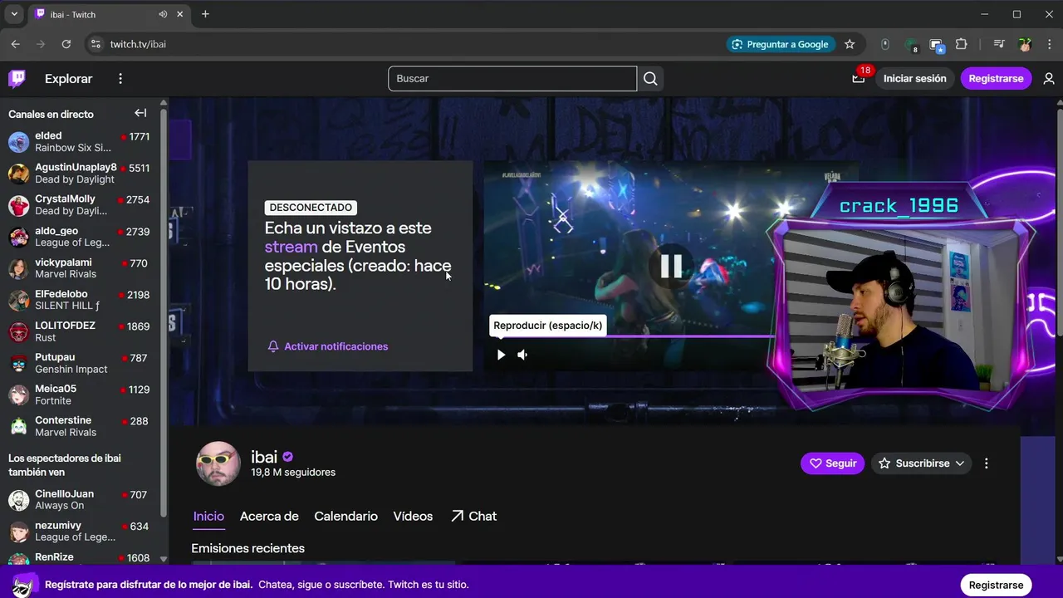This screenshot has width=1063, height=598.
Task: Click elded's channel avatar
Action: [x=18, y=142]
